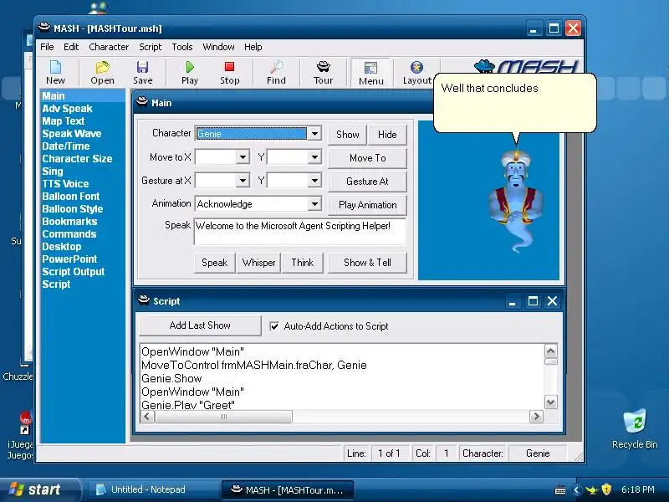Expand hidden tray icons with the arrow
The height and width of the screenshot is (502, 669).
576,489
